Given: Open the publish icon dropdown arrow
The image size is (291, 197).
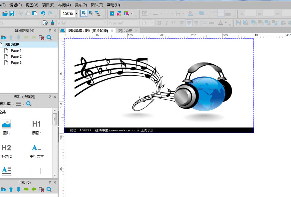Looking at the screenshot, I should 132,13.
